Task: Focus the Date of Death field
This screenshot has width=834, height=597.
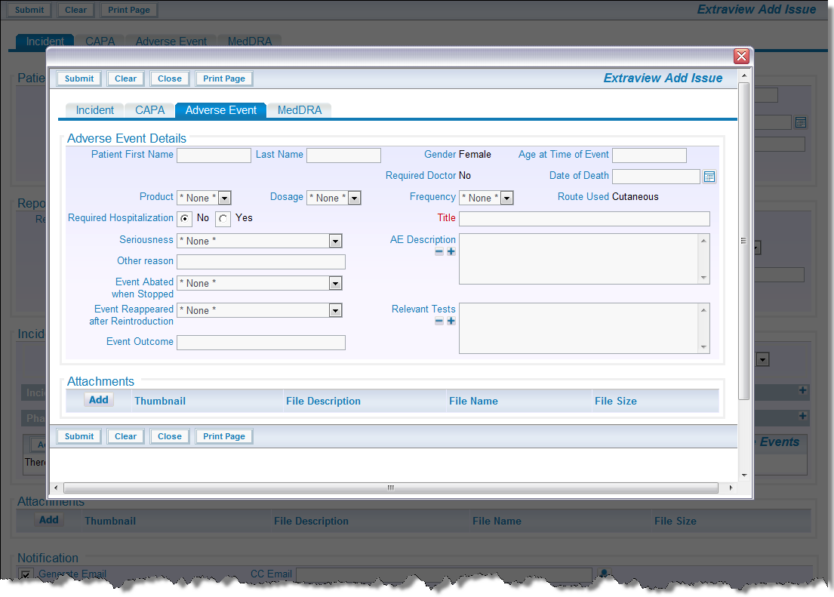Action: click(x=657, y=177)
